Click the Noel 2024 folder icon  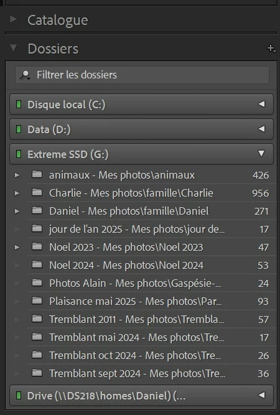pos(37,264)
